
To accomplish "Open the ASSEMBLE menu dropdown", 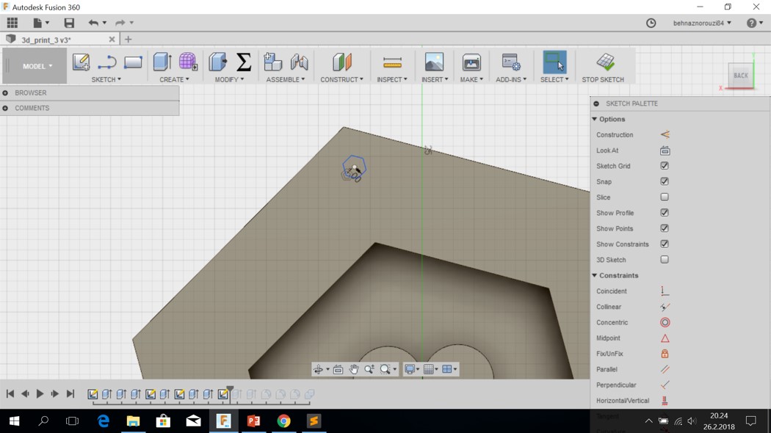I will point(286,79).
